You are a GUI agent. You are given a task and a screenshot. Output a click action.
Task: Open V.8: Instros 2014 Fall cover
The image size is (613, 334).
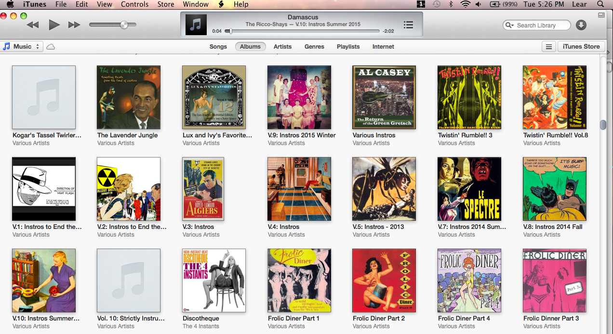point(555,189)
